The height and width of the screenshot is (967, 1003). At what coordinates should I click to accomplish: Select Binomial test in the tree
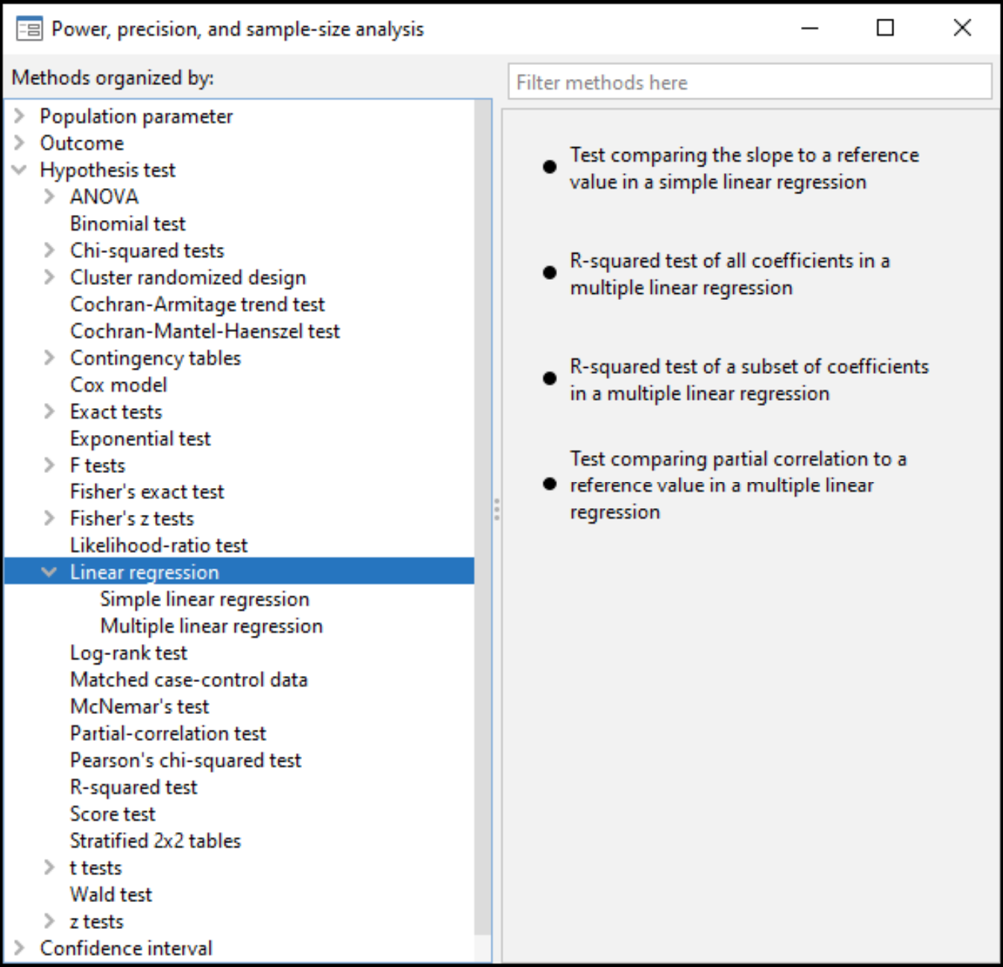[128, 223]
